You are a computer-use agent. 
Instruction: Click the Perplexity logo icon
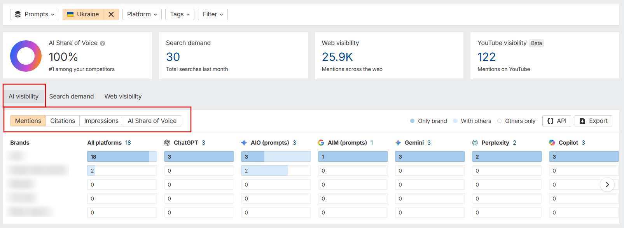point(475,143)
